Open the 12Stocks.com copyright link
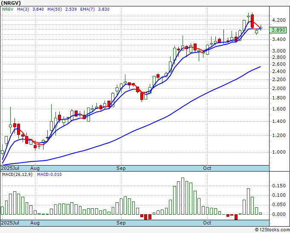The width and height of the screenshot is (290, 233). click(x=272, y=230)
